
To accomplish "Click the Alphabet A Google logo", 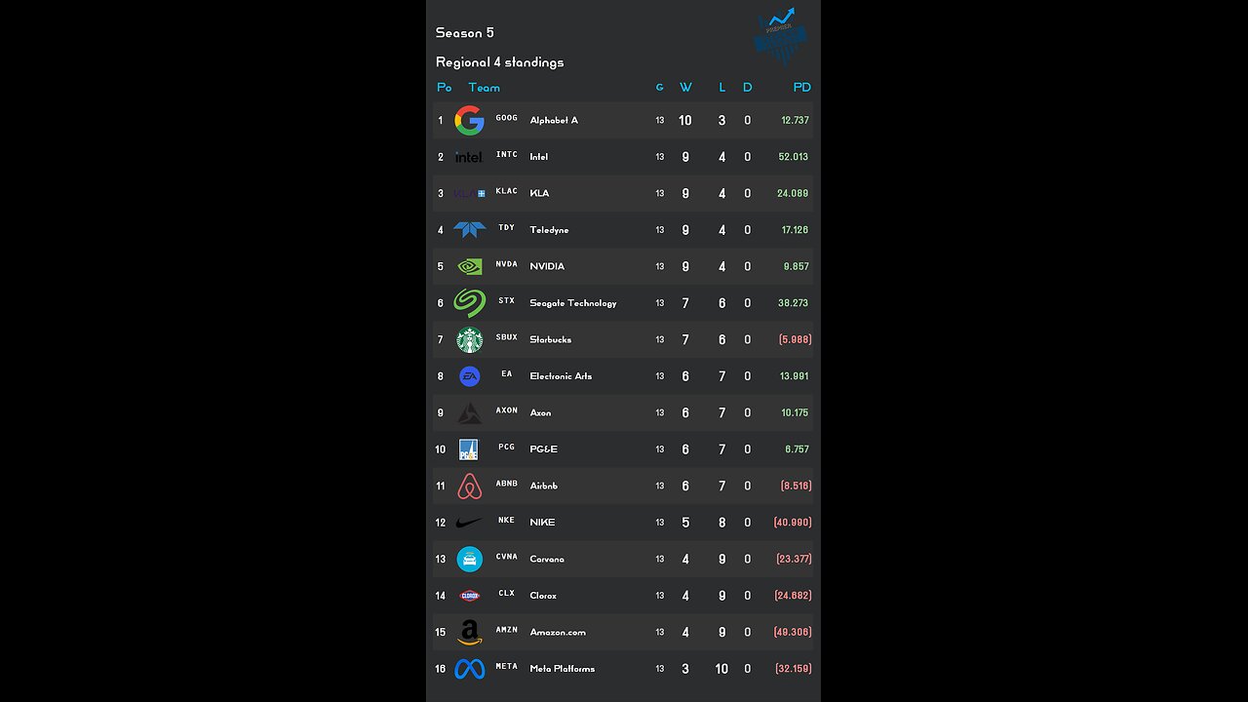I will (x=469, y=120).
